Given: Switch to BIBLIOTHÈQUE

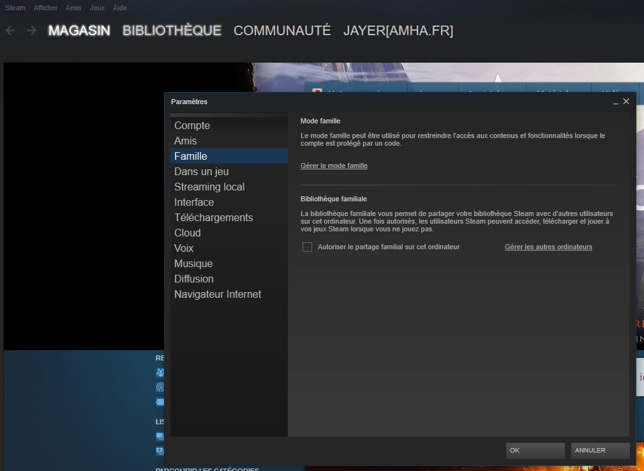Looking at the screenshot, I should (x=172, y=31).
